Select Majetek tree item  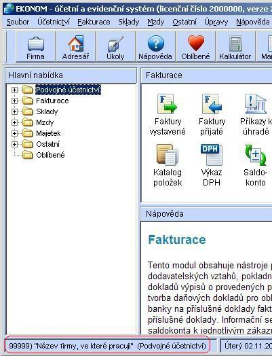48,133
